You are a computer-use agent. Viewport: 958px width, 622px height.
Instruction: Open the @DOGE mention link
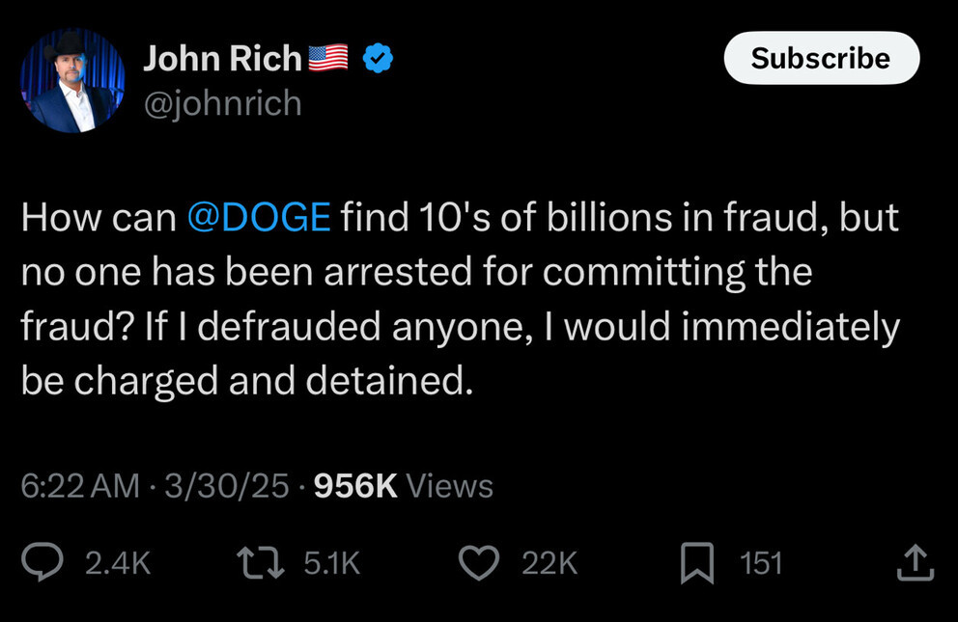click(x=258, y=218)
